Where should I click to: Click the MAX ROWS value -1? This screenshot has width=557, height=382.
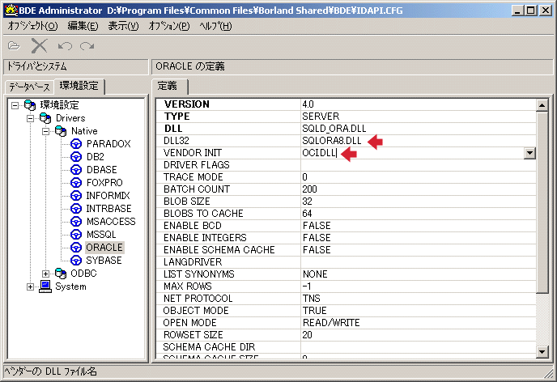(307, 286)
